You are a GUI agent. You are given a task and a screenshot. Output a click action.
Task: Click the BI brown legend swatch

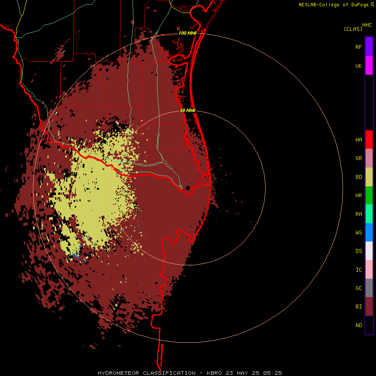pos(369,307)
